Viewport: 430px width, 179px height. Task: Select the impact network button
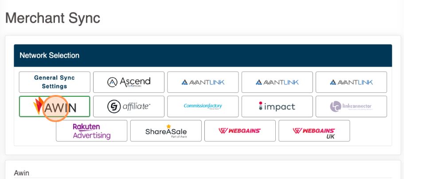pyautogui.click(x=277, y=107)
